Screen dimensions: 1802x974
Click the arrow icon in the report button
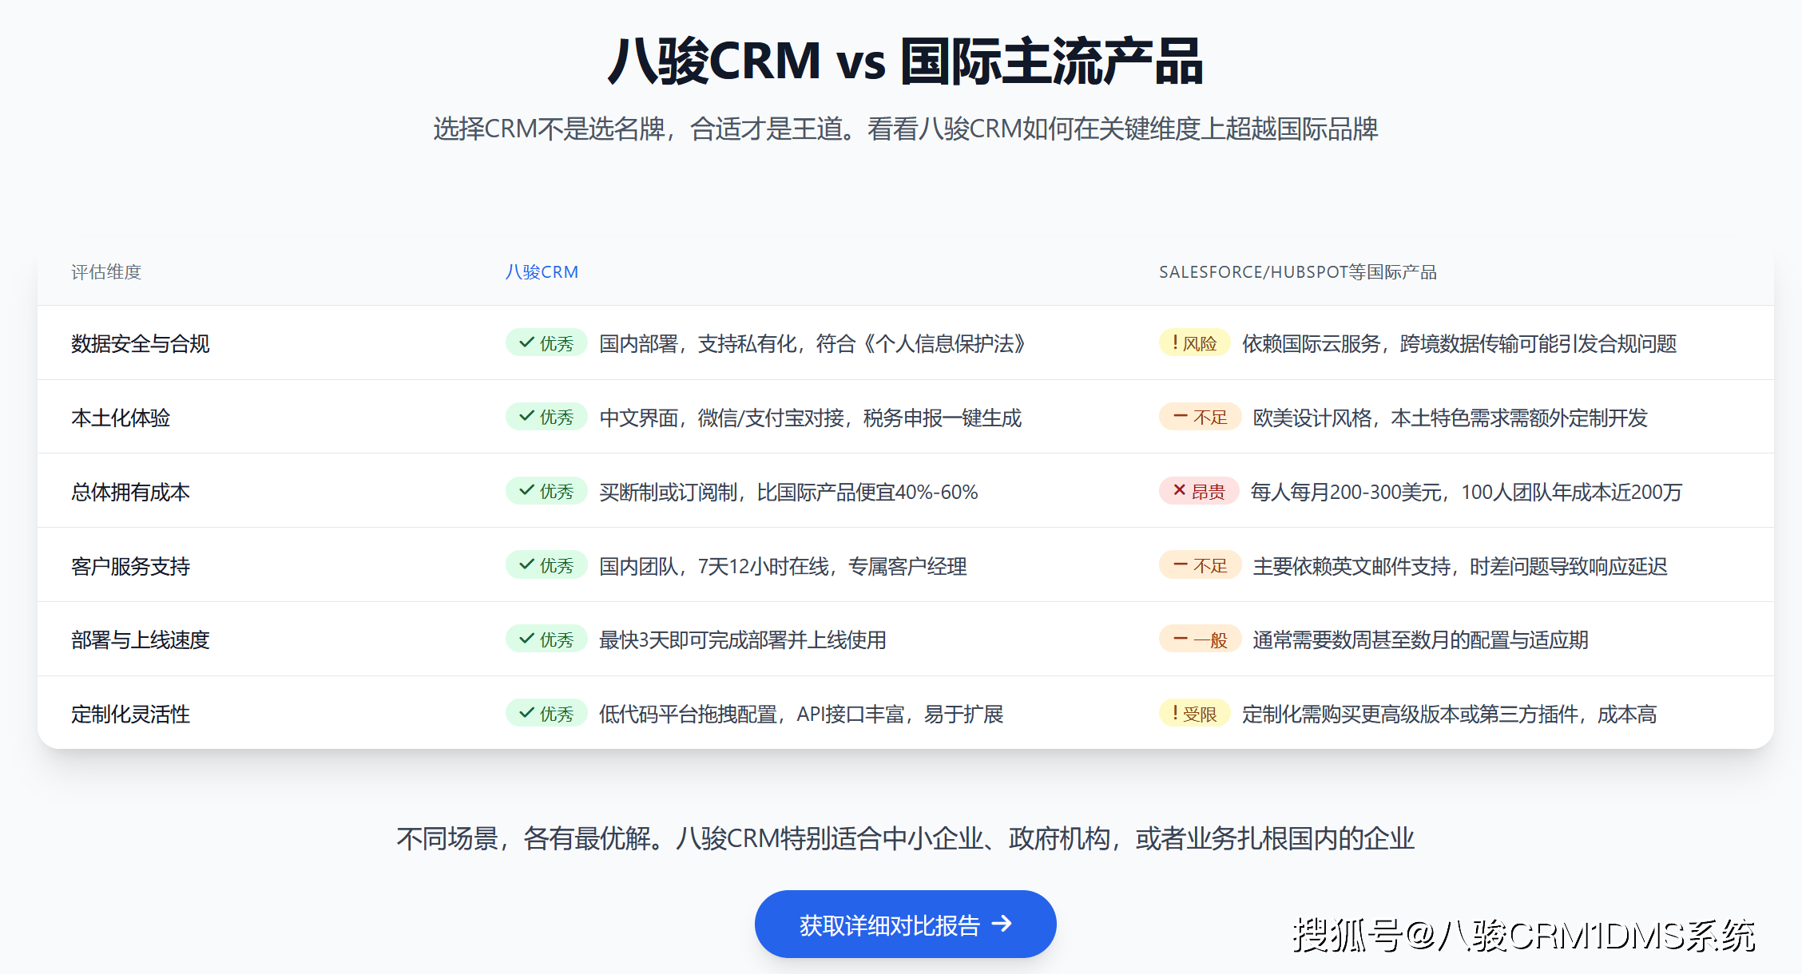(x=1002, y=925)
